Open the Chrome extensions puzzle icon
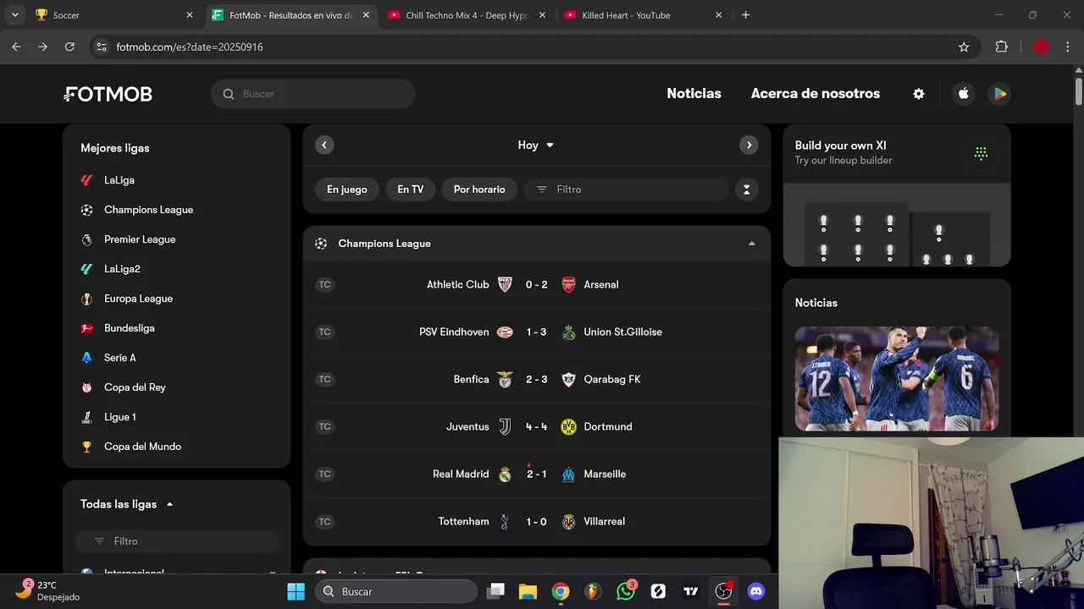 [x=1002, y=47]
